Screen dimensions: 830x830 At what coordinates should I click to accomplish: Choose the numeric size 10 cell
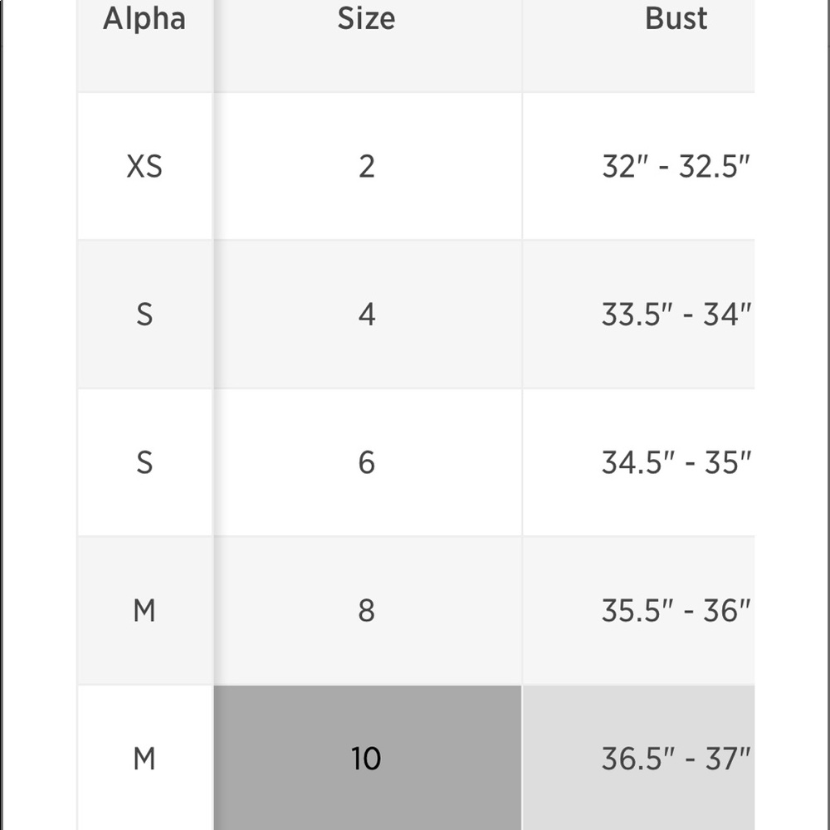pos(367,758)
